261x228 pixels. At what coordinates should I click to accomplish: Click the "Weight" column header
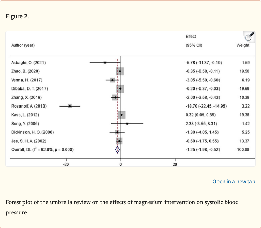point(243,45)
